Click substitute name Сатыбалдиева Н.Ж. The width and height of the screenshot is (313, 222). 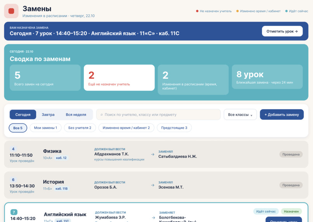177,156
